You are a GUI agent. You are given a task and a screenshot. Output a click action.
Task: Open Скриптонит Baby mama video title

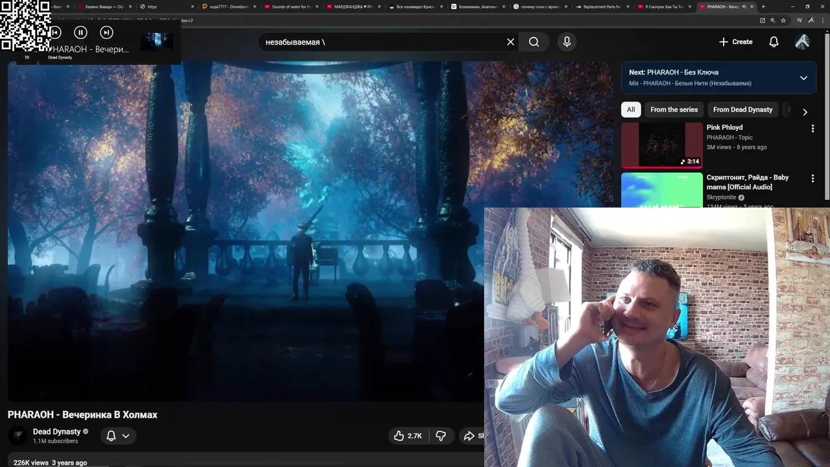[748, 182]
